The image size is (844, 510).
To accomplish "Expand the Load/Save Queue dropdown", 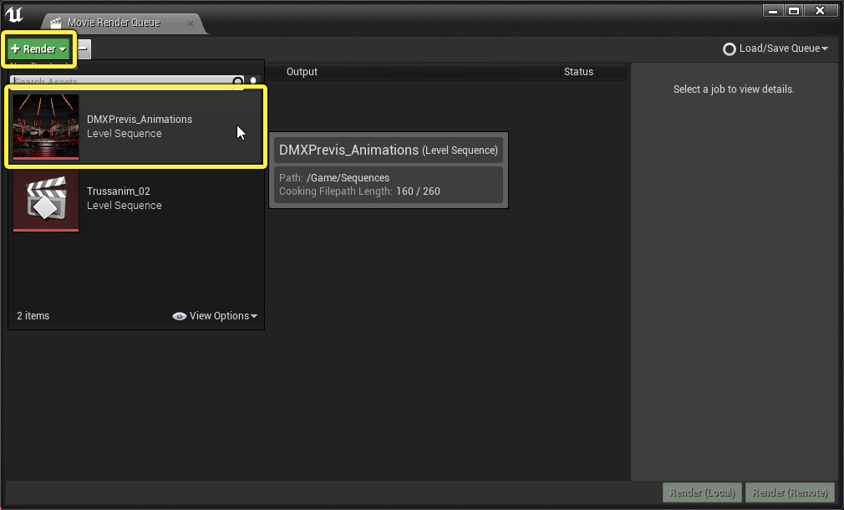I will click(x=826, y=48).
